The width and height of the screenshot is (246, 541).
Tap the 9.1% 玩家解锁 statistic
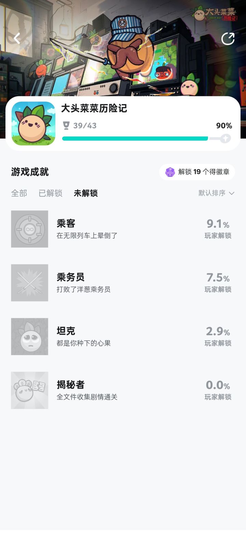coord(218,229)
